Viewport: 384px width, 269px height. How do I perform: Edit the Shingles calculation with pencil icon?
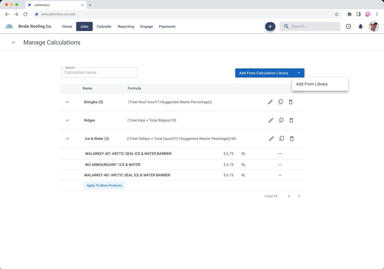(270, 102)
